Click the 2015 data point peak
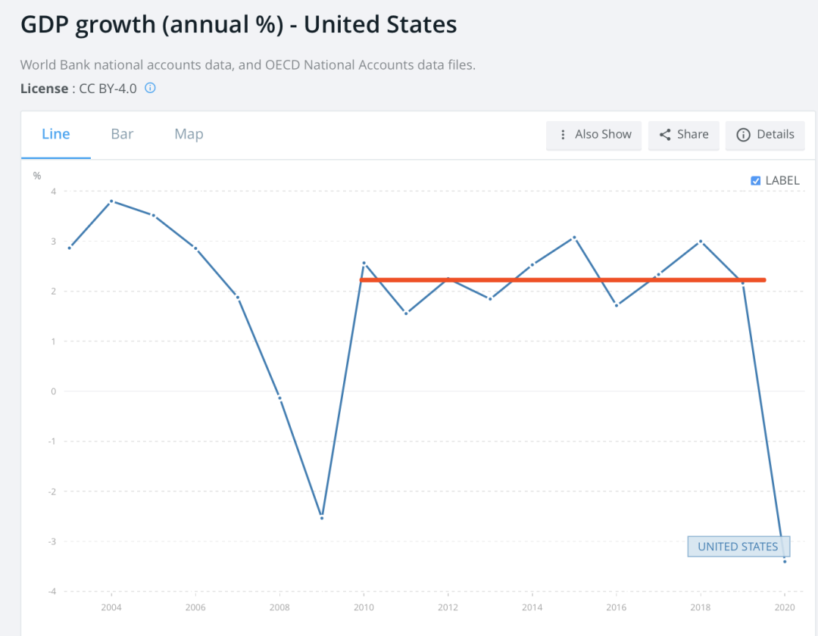This screenshot has width=818, height=636. pos(574,237)
